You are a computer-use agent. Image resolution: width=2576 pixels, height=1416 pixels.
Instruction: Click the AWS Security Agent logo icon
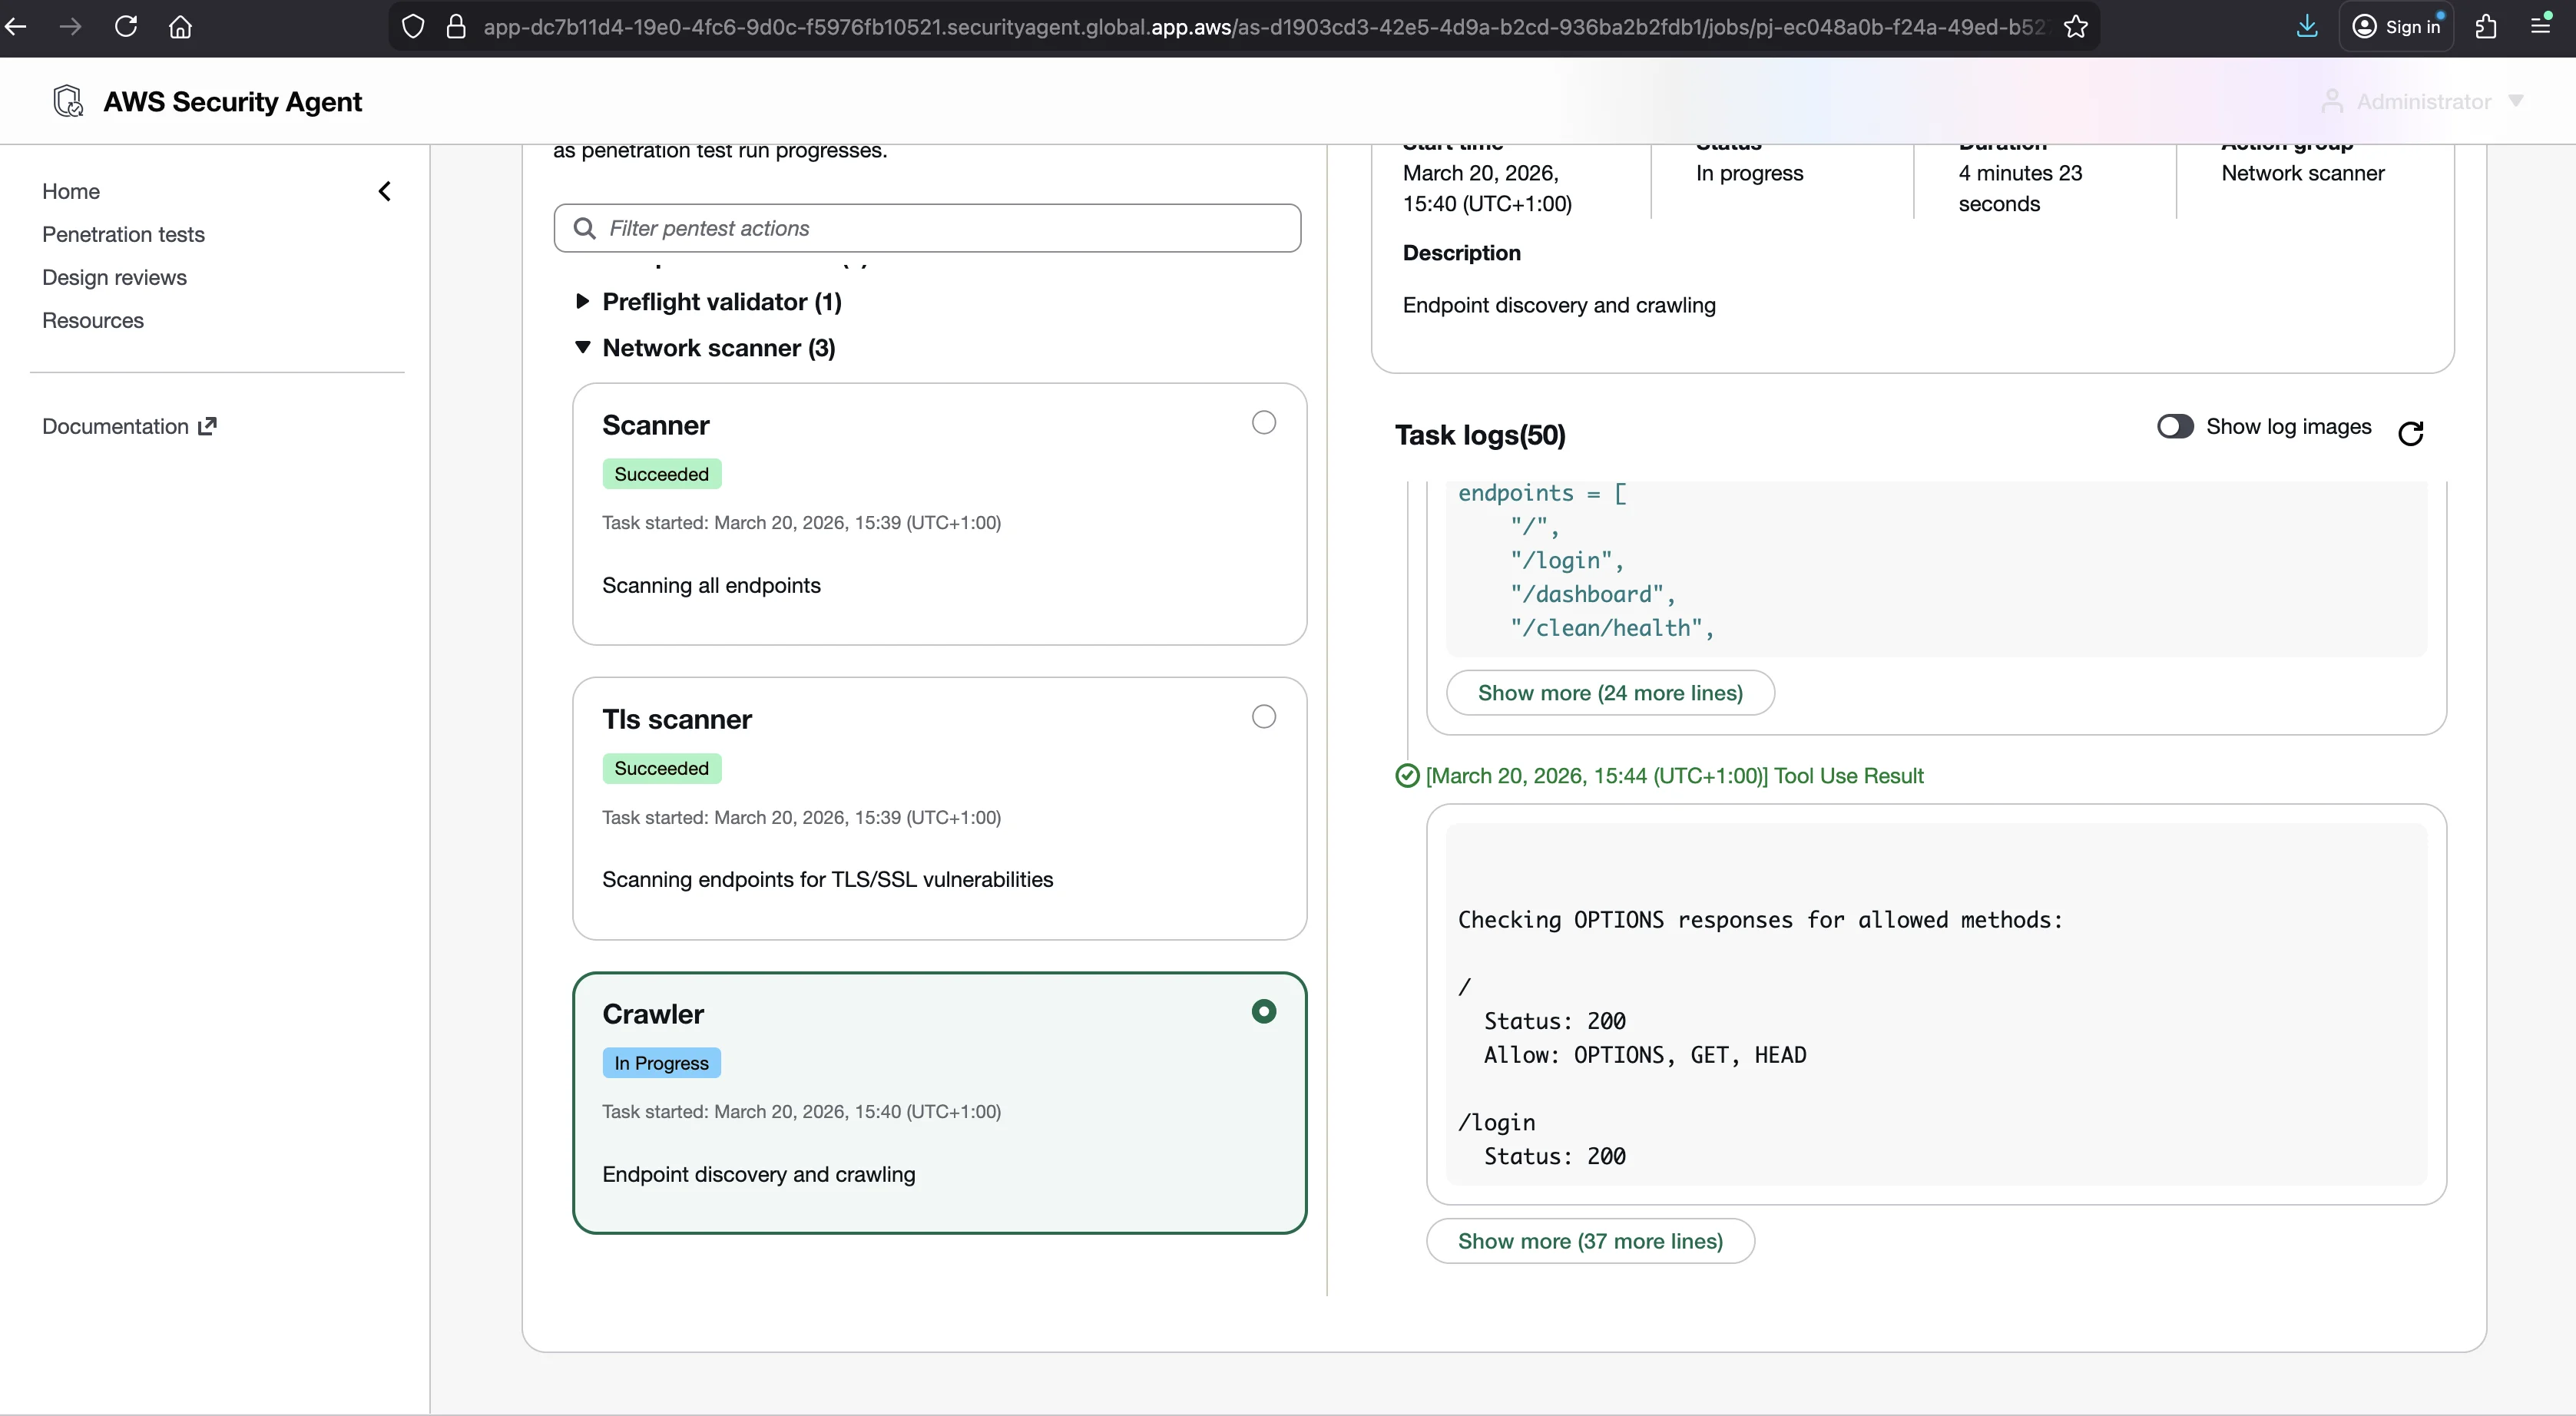[x=68, y=101]
